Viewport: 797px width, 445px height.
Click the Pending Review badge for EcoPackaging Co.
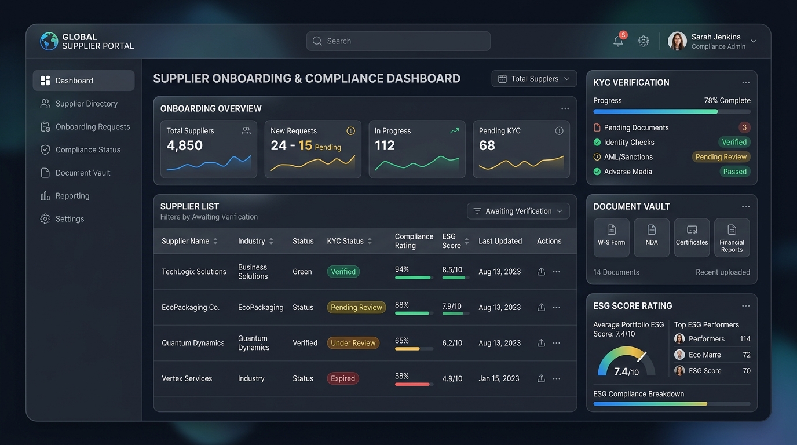tap(357, 308)
